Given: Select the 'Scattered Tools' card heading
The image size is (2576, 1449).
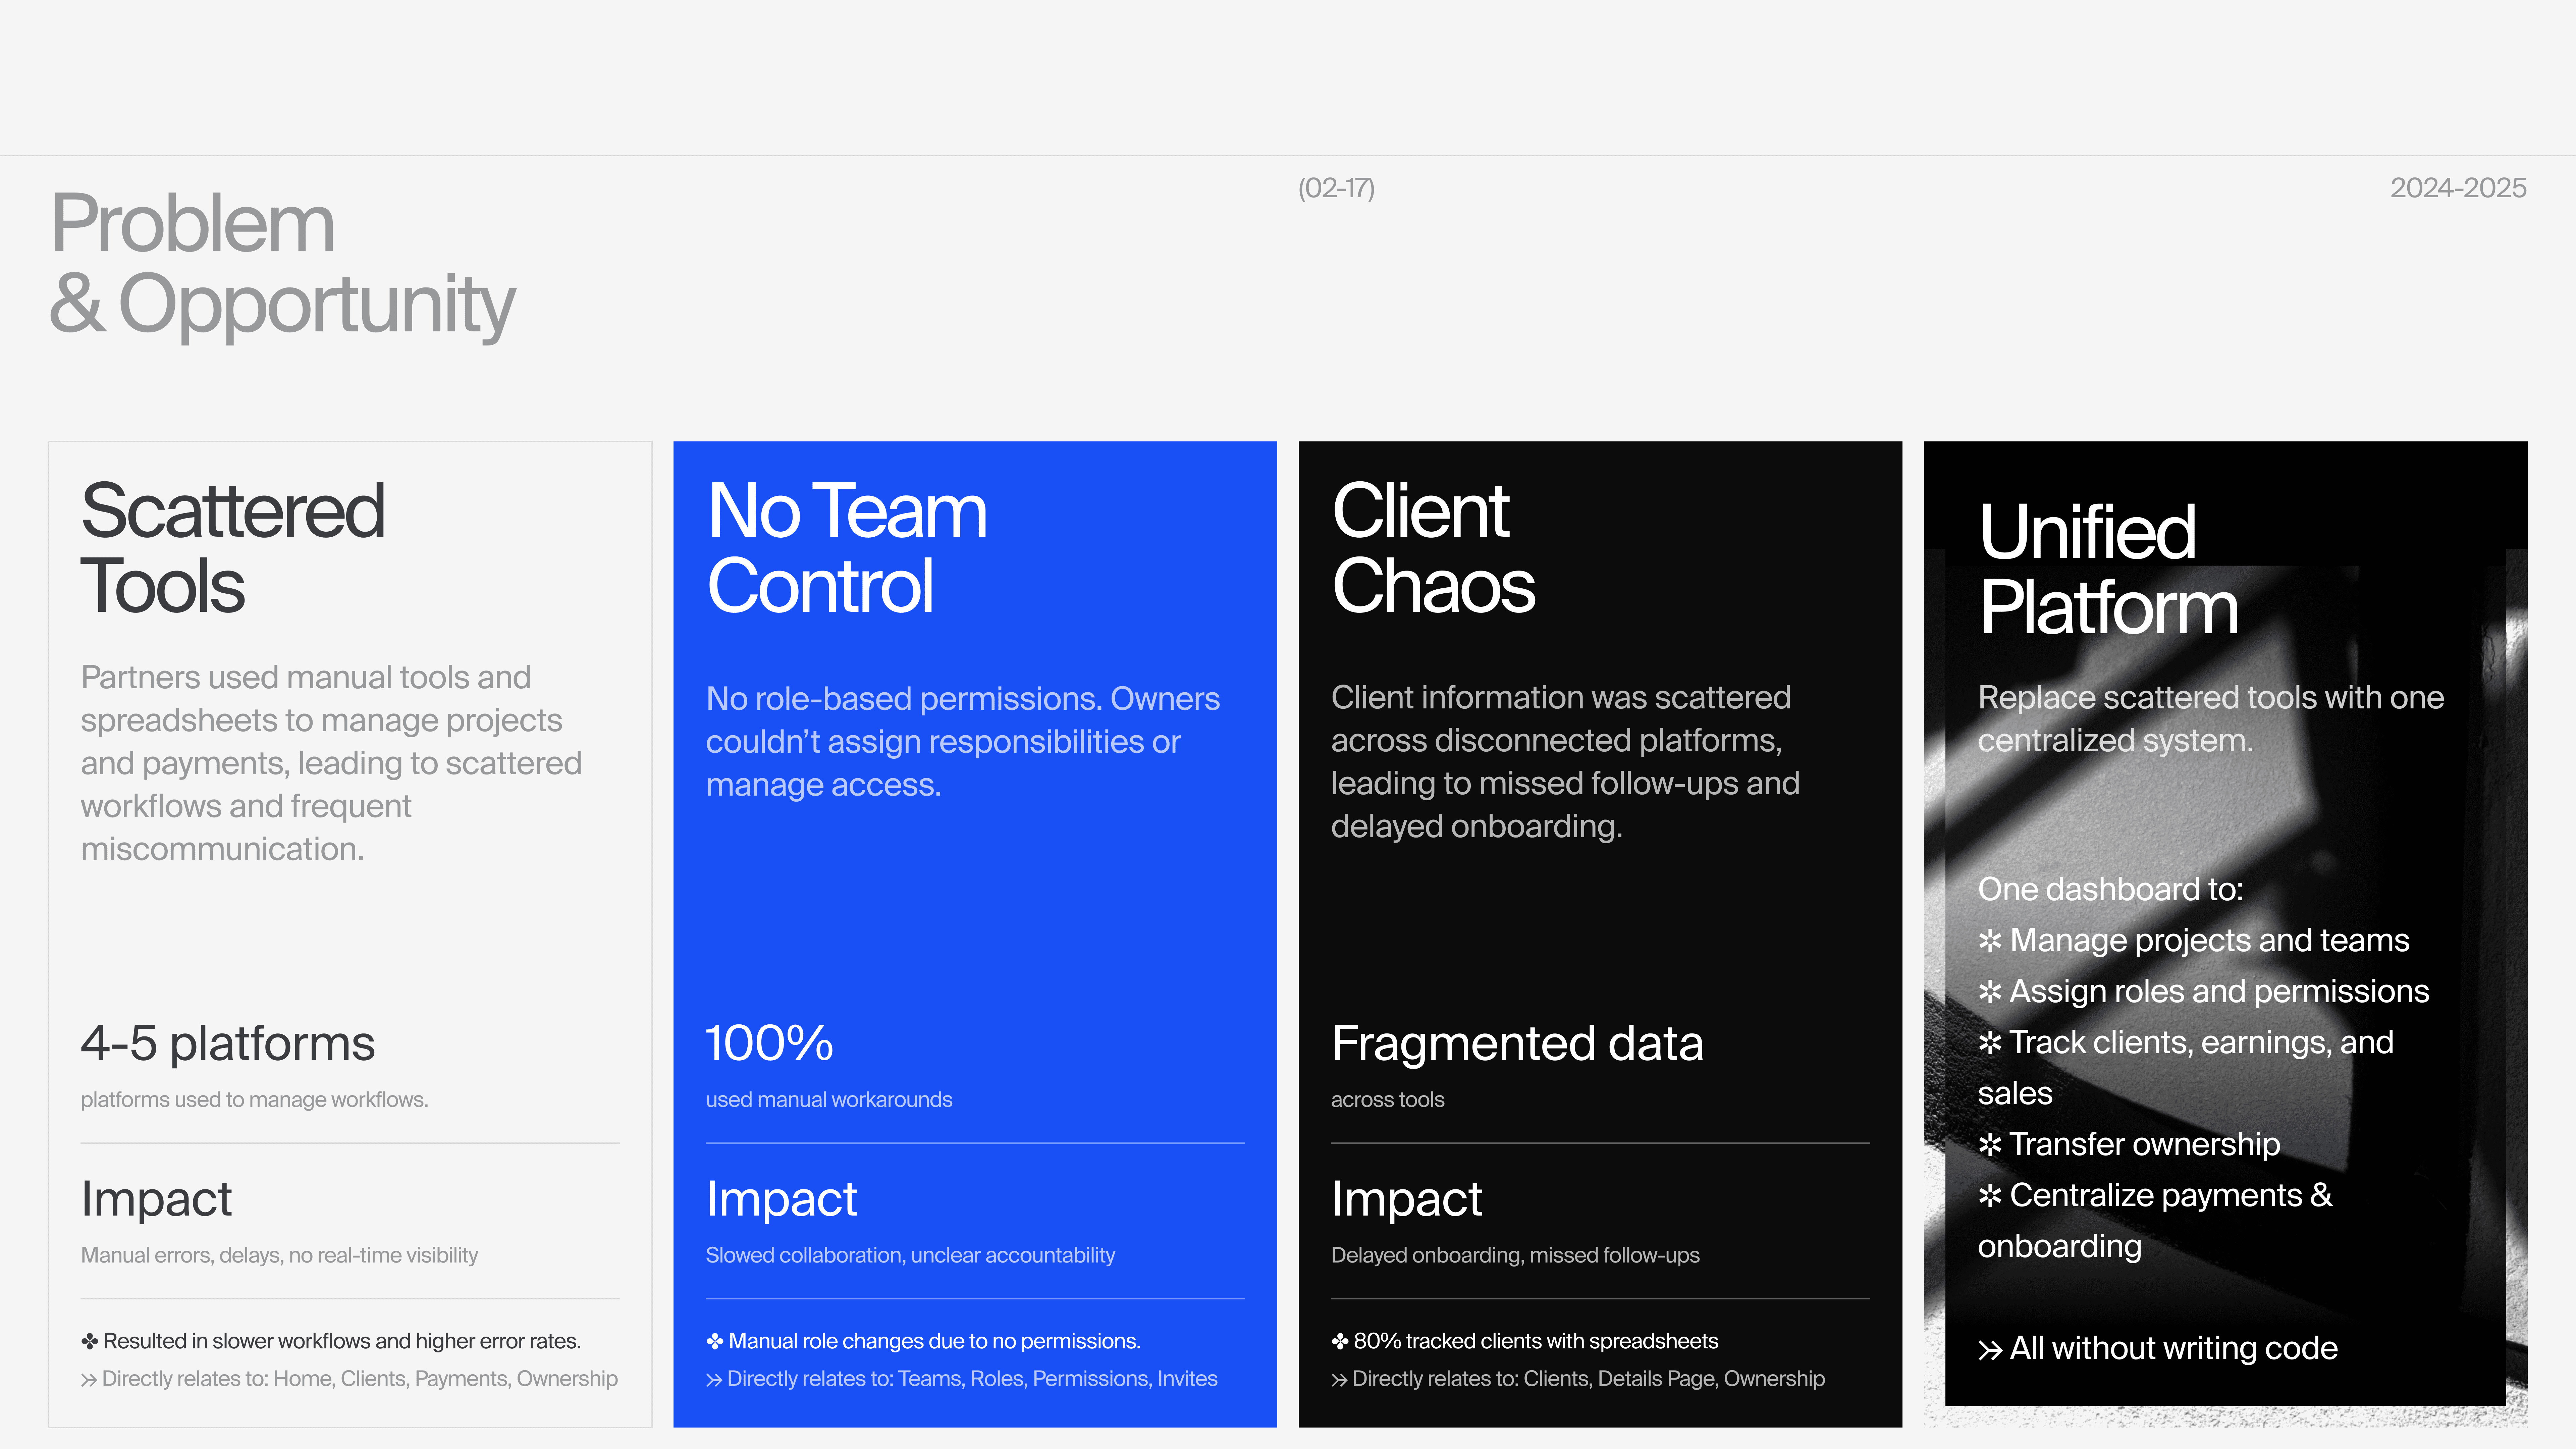Looking at the screenshot, I should click(x=232, y=548).
